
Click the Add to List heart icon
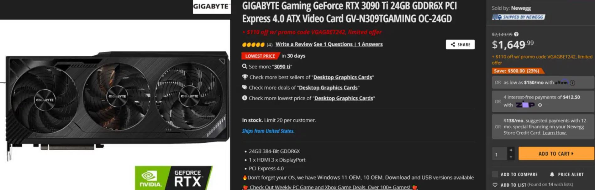(495, 185)
